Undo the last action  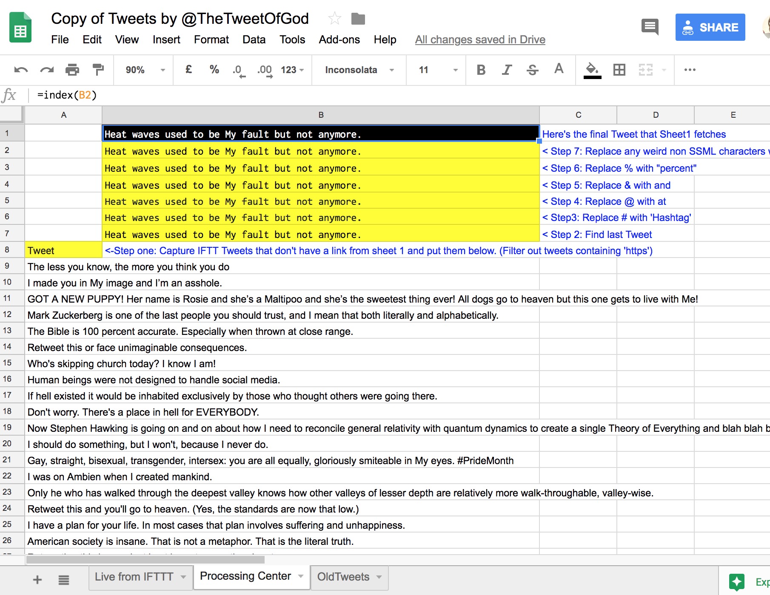click(21, 70)
